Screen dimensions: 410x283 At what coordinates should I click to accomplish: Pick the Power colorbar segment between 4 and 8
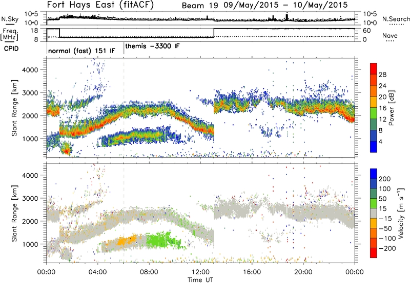(374, 135)
